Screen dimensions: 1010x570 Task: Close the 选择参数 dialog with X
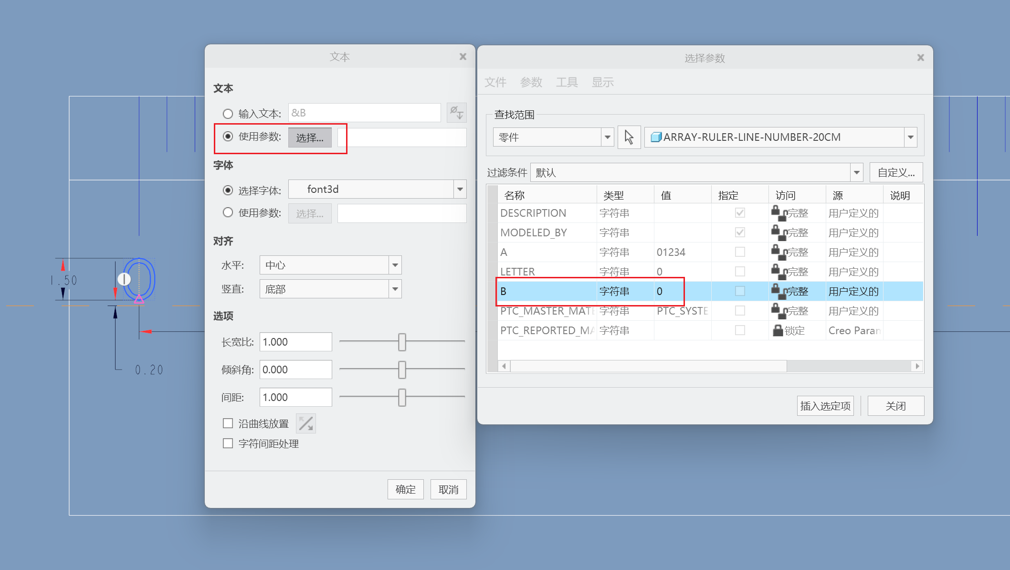click(920, 58)
